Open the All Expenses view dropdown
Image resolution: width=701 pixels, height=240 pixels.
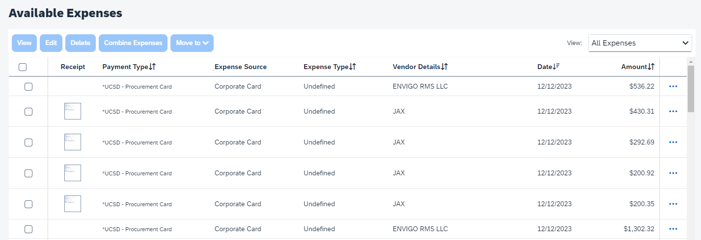coord(640,43)
